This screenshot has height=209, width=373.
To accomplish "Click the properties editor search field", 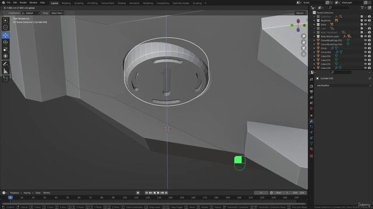I will (x=341, y=72).
